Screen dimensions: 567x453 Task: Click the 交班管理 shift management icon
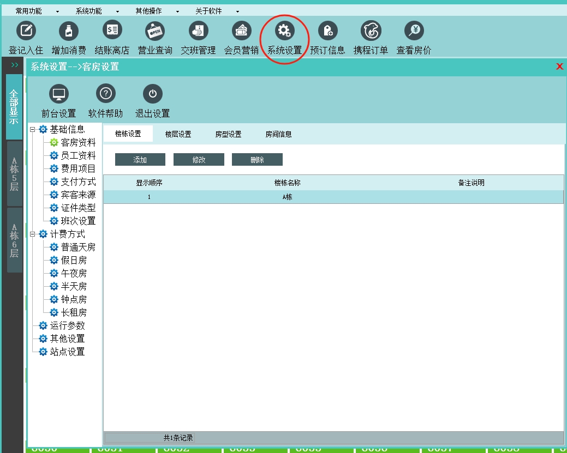coord(198,31)
